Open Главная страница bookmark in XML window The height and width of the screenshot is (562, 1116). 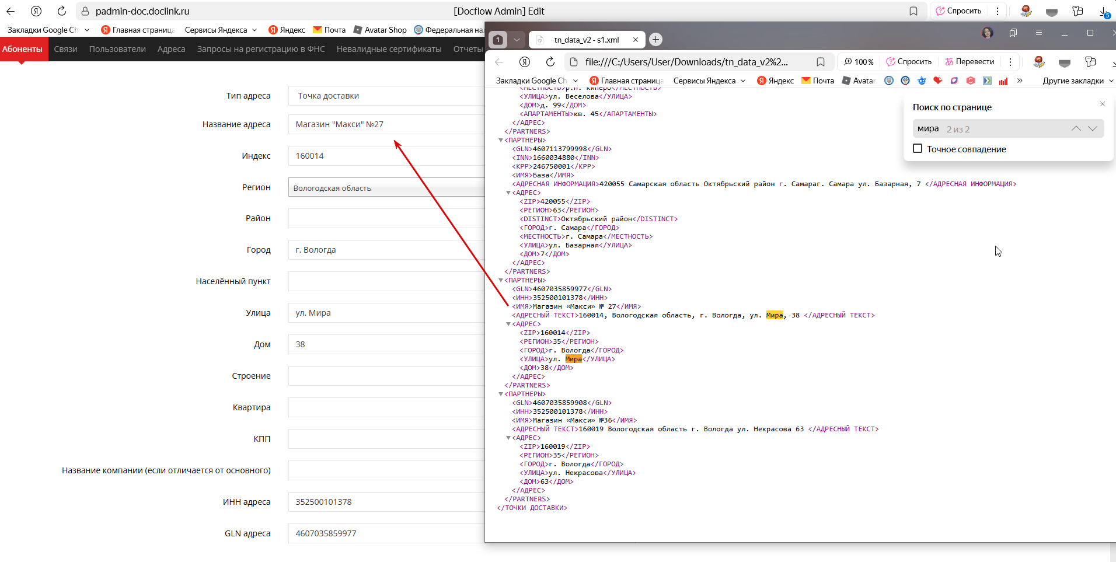coord(626,81)
